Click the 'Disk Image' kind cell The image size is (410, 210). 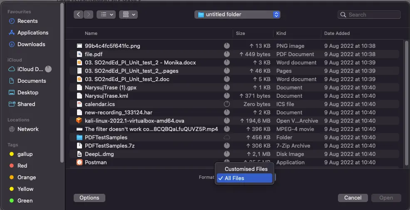(x=290, y=154)
